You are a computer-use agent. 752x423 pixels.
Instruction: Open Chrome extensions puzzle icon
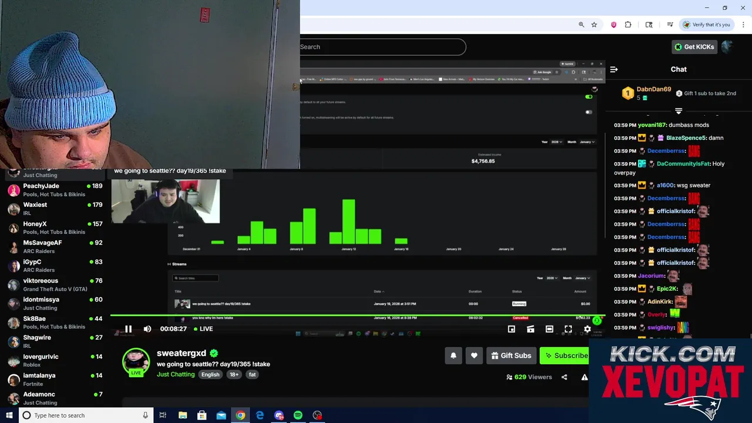pos(628,25)
